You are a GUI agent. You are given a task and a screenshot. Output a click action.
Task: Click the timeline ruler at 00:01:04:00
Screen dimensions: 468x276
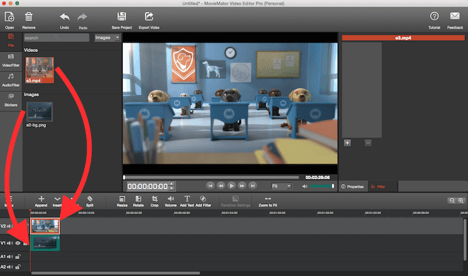[230, 213]
